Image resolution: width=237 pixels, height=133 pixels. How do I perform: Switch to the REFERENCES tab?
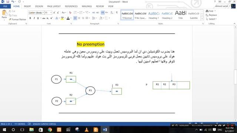(71, 6)
